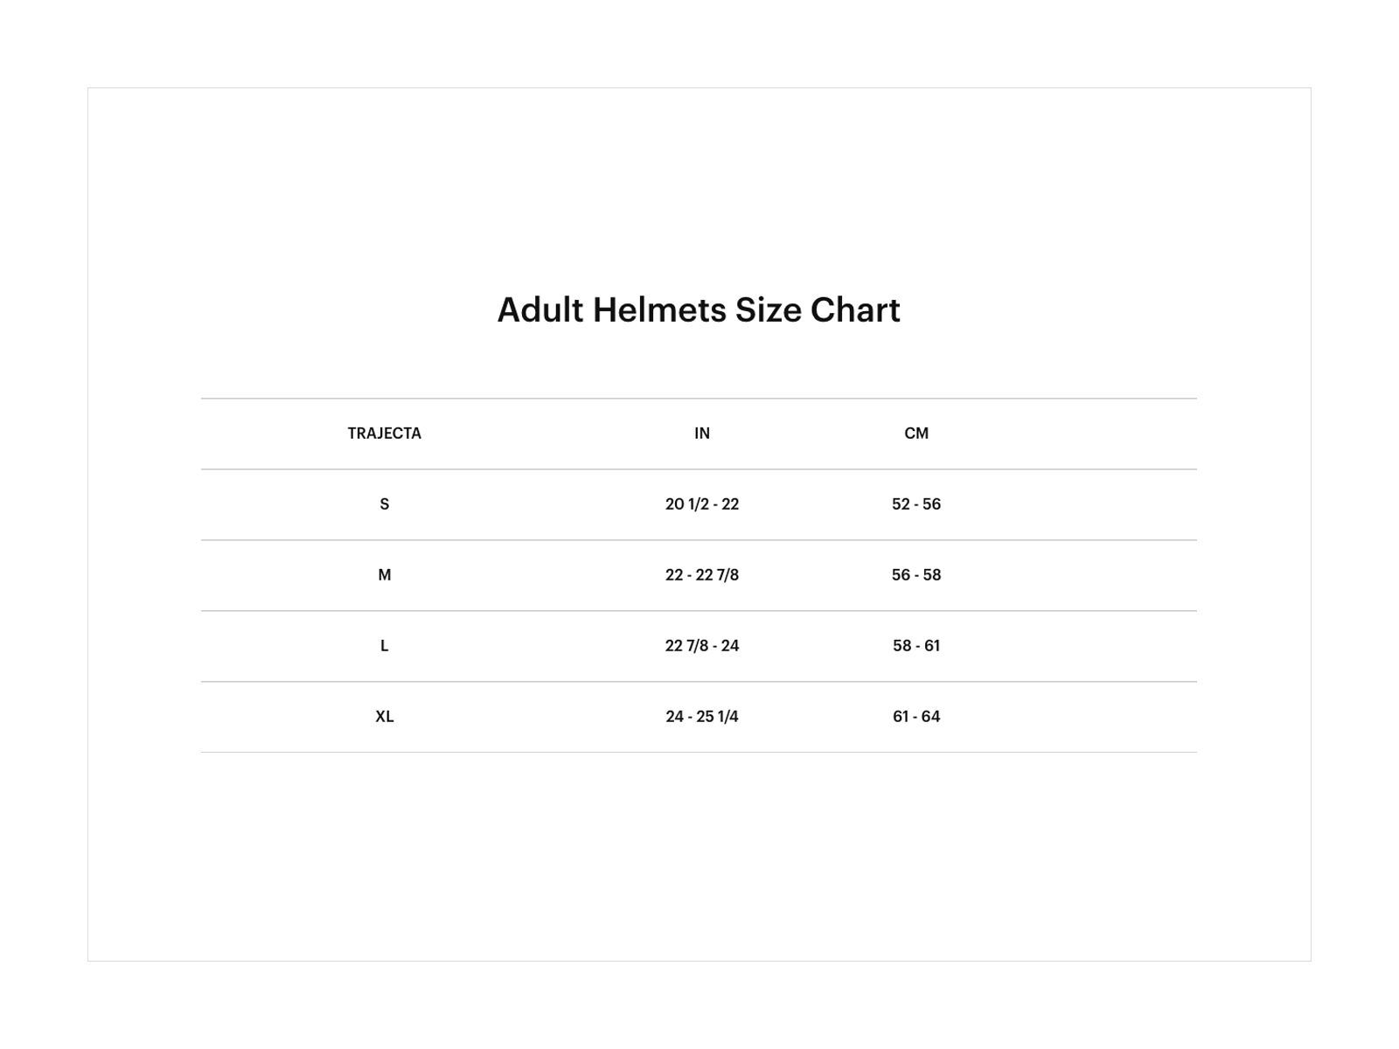Image resolution: width=1399 pixels, height=1049 pixels.
Task: Select the 61 - 64 centimeter cell
Action: [916, 717]
